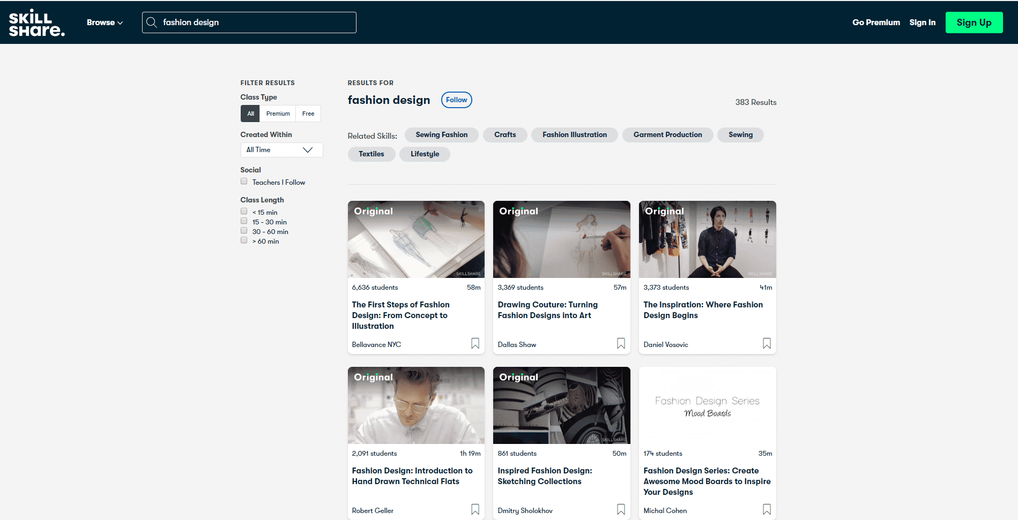This screenshot has height=520, width=1018.
Task: Select the 30 - 60 min filter
Action: tap(244, 231)
